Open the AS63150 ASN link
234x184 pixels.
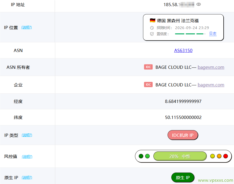coord(183,50)
